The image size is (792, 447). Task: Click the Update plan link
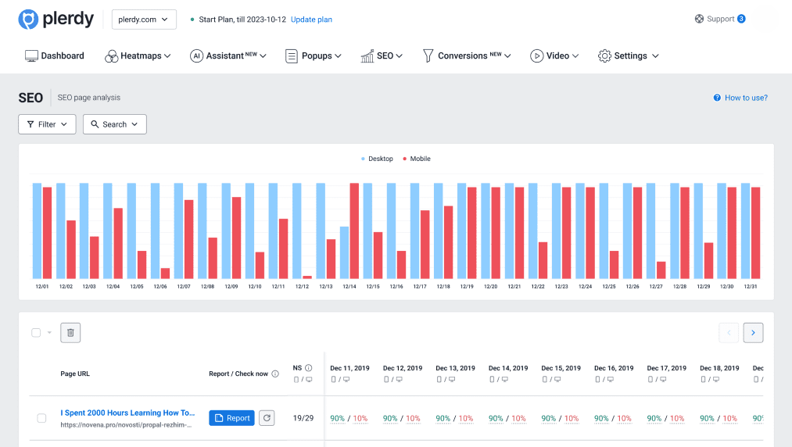click(311, 20)
